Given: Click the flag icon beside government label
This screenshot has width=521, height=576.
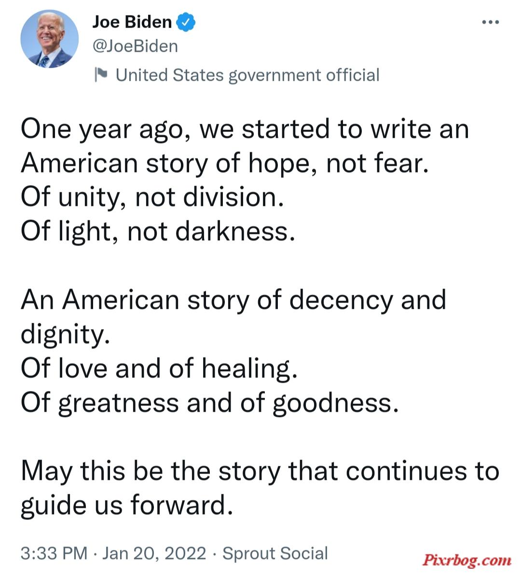Looking at the screenshot, I should click(101, 74).
